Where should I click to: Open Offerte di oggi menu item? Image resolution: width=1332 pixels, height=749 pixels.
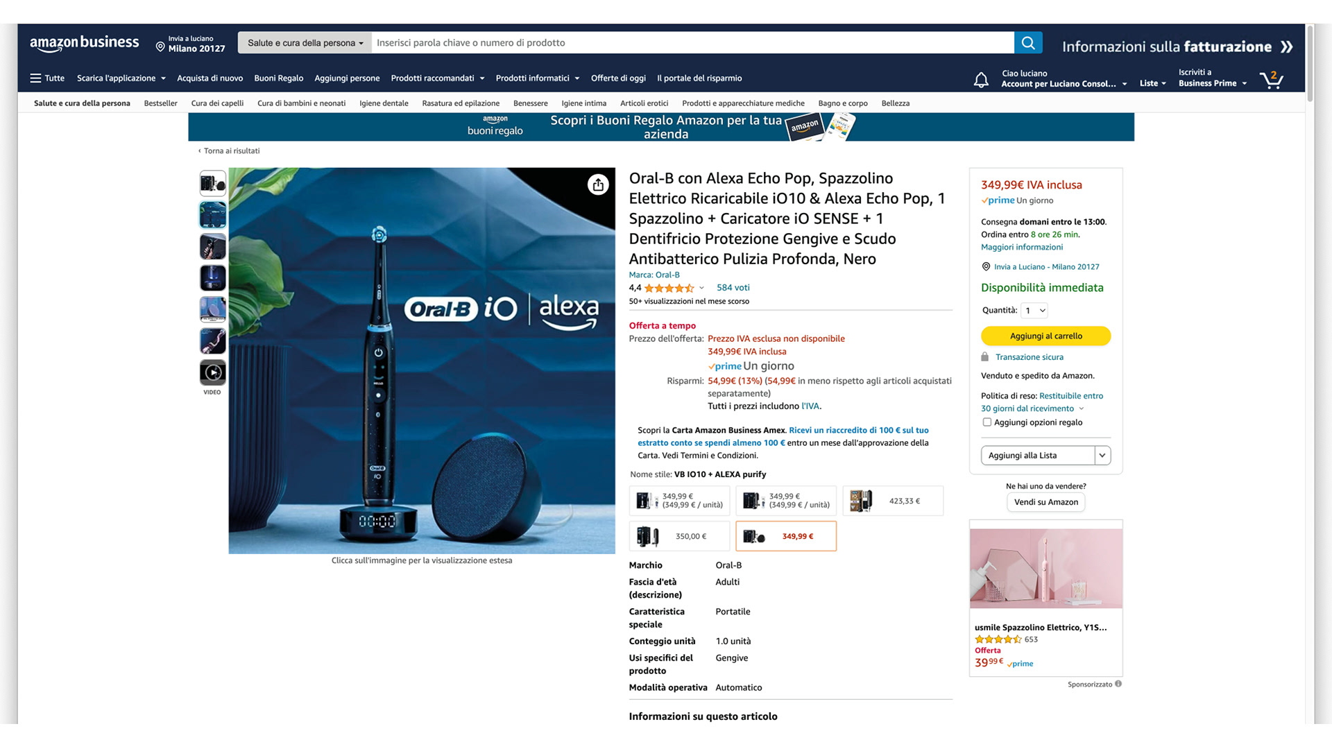(618, 78)
